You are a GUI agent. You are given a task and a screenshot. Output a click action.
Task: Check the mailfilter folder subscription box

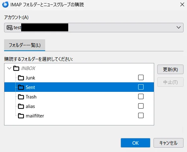141,115
